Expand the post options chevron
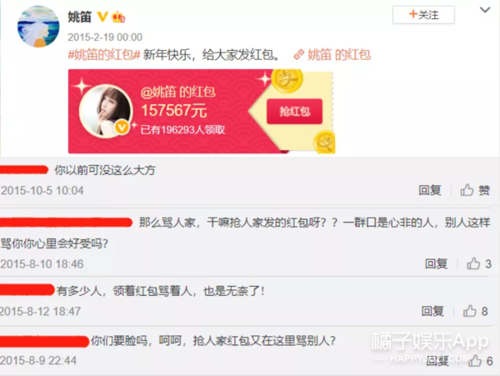Image resolution: width=500 pixels, height=376 pixels. (x=485, y=10)
